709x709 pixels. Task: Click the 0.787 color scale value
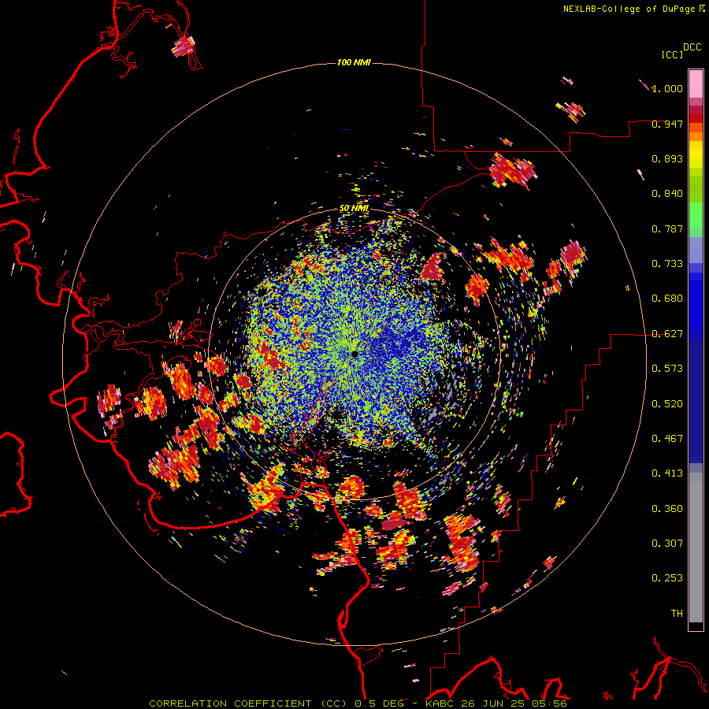667,228
